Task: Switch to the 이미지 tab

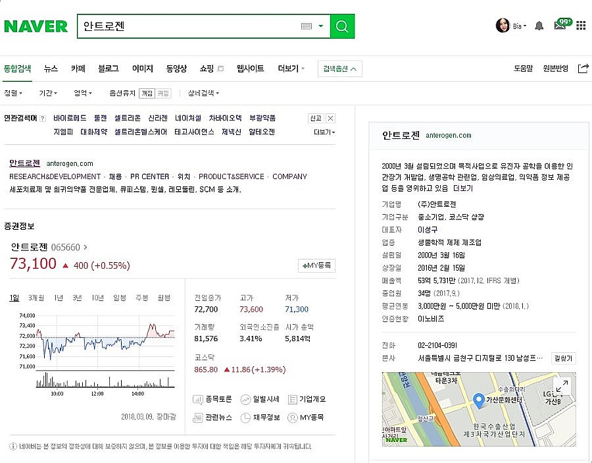Action: 142,68
